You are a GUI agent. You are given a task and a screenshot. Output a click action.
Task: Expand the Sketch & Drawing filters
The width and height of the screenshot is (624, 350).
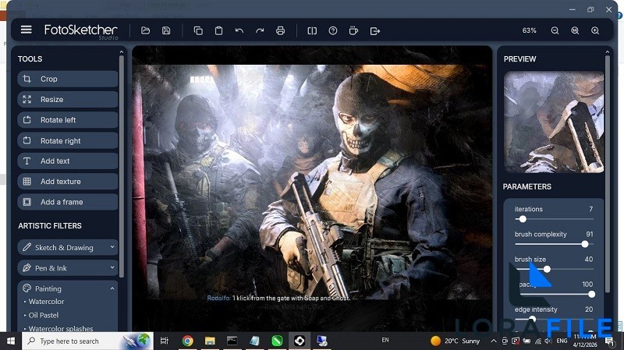(x=68, y=247)
